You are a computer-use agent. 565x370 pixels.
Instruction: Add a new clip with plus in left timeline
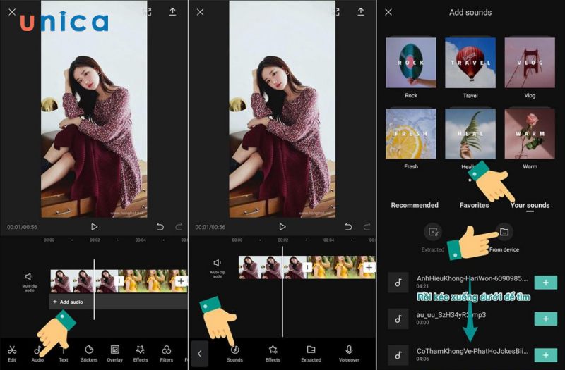(x=181, y=280)
